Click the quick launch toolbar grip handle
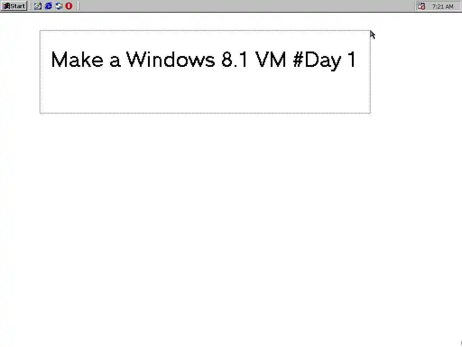 click(30, 6)
